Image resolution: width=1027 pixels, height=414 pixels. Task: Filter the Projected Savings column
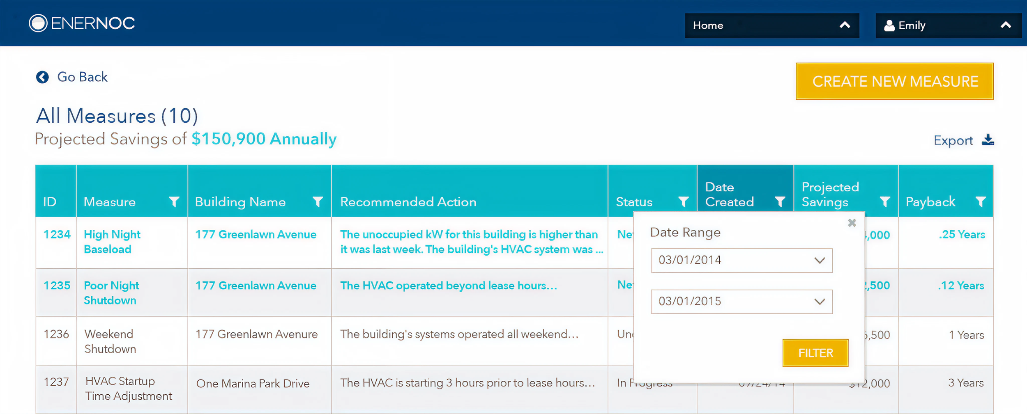885,201
